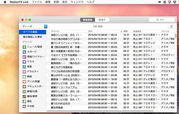Select the アニメ/特撮 genre icon

coord(24,82)
